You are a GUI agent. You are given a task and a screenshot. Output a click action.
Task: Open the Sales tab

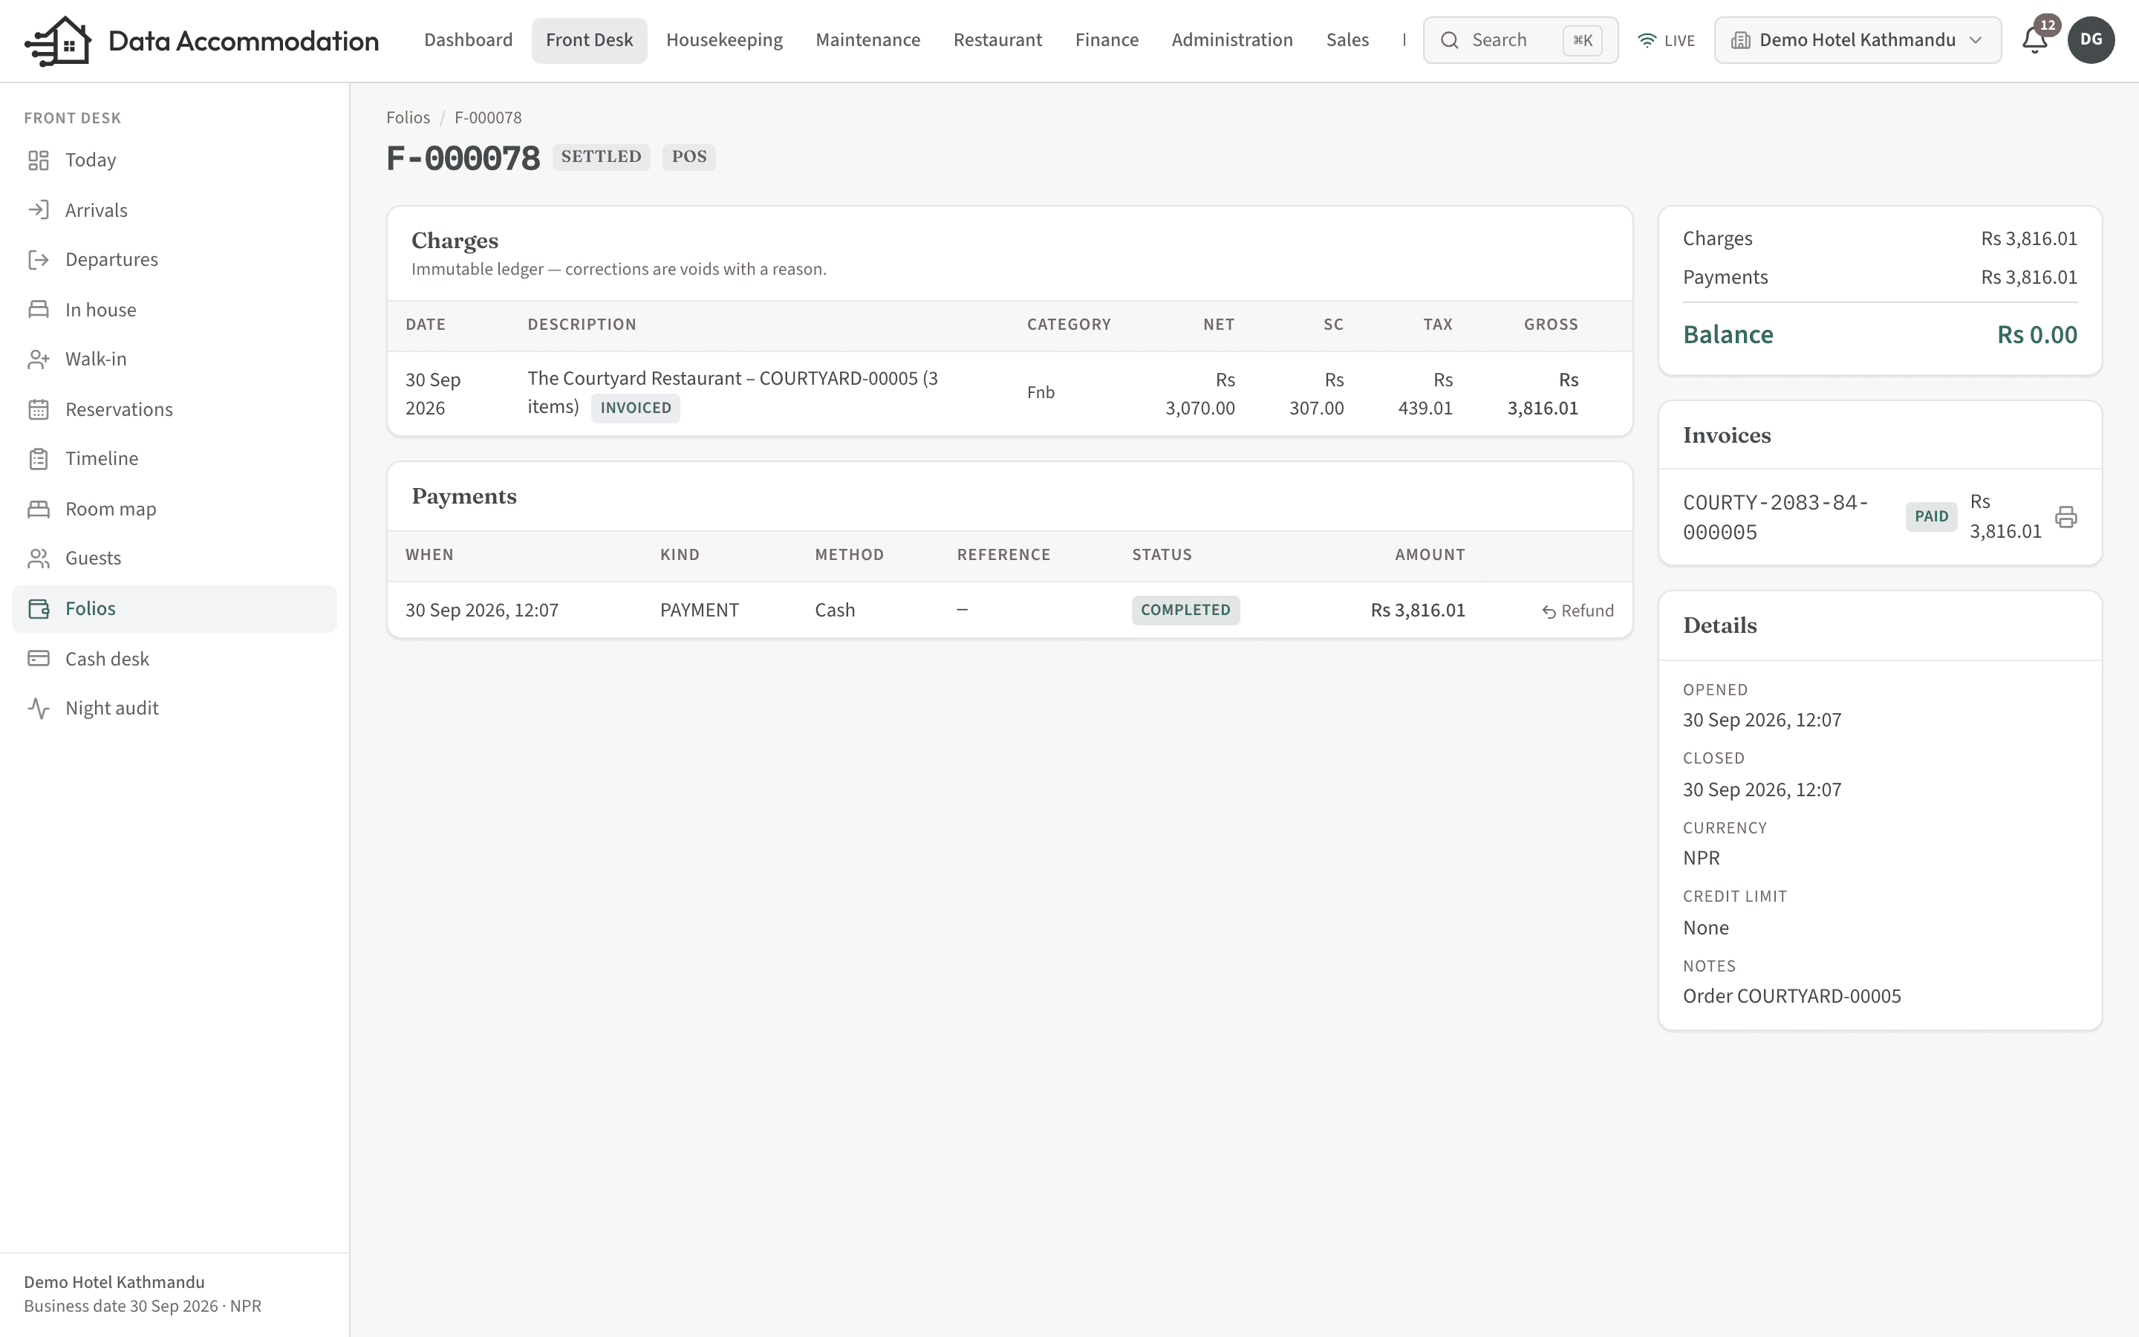click(1347, 40)
